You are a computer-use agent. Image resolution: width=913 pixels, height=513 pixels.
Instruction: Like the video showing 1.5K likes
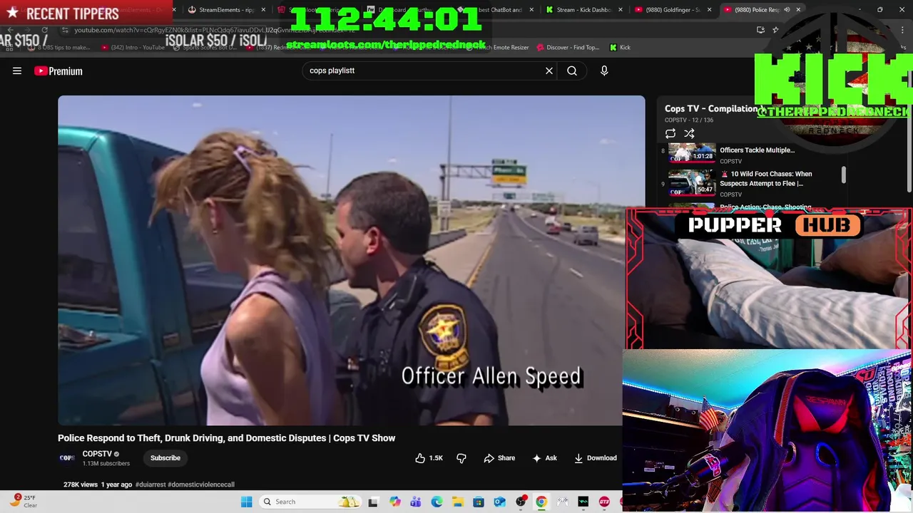pos(429,458)
